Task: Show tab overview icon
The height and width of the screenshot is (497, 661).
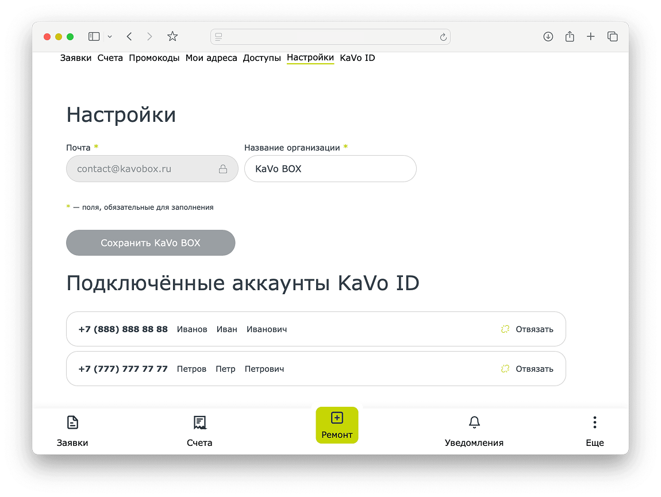Action: pyautogui.click(x=613, y=37)
